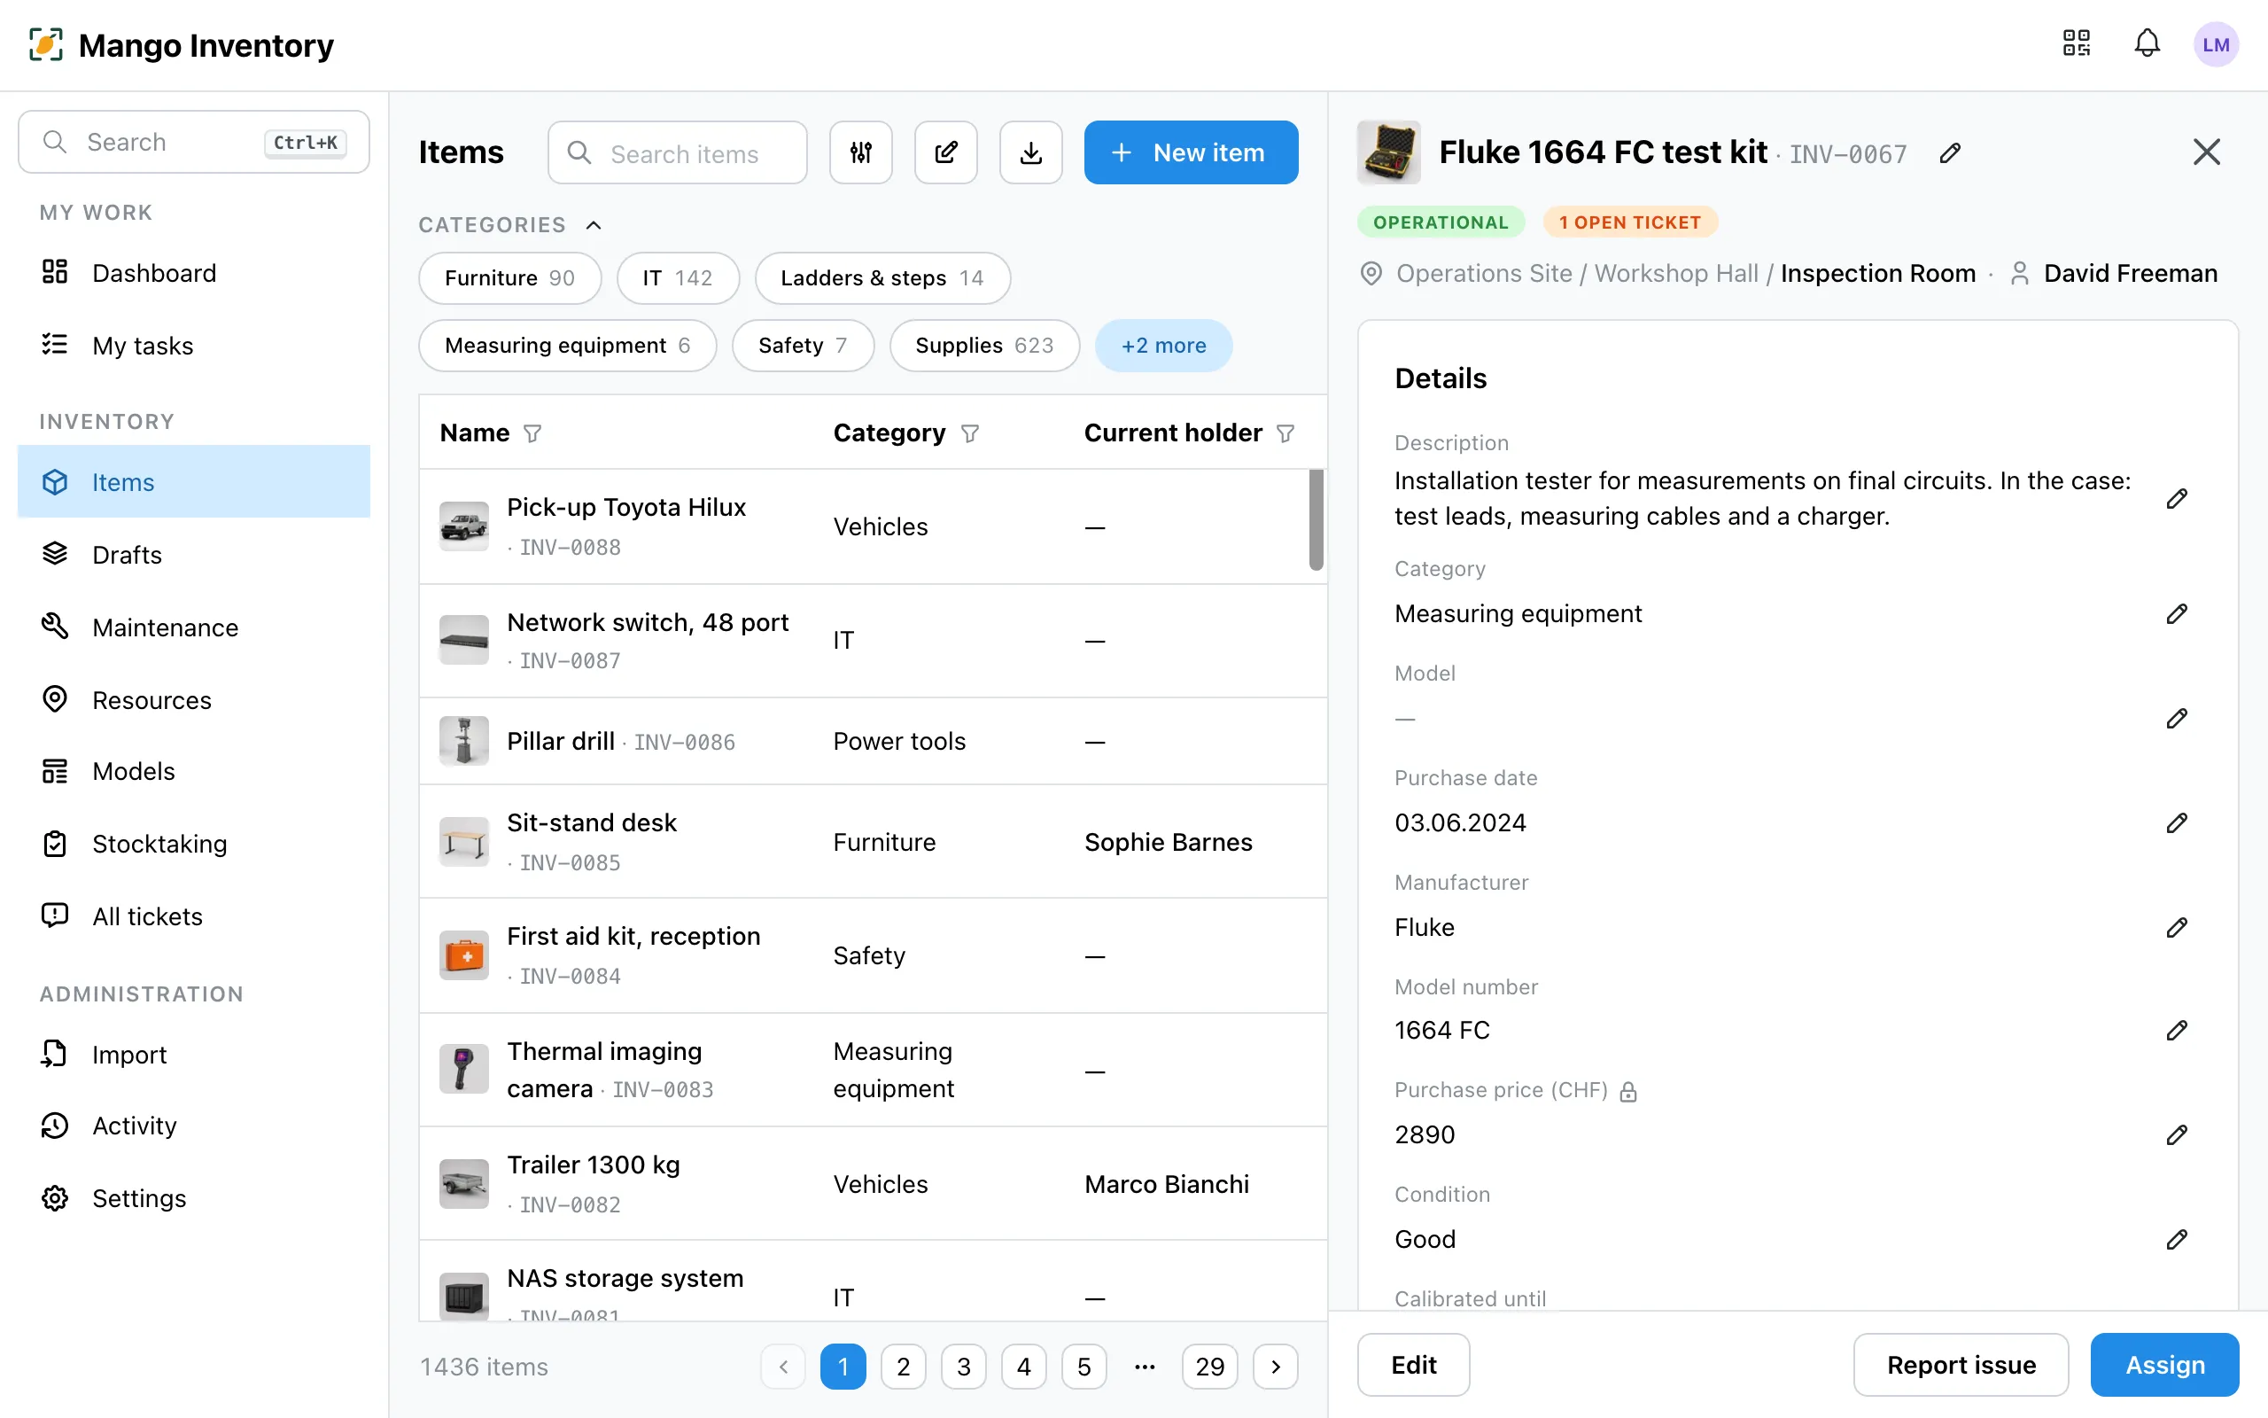This screenshot has width=2268, height=1418.
Task: Open the LM user avatar menu
Action: (x=2216, y=44)
